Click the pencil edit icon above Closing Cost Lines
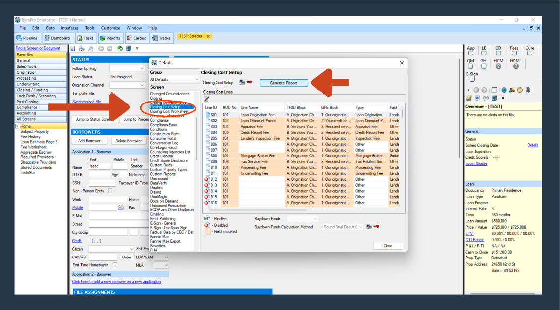The image size is (560, 310). coord(206,99)
